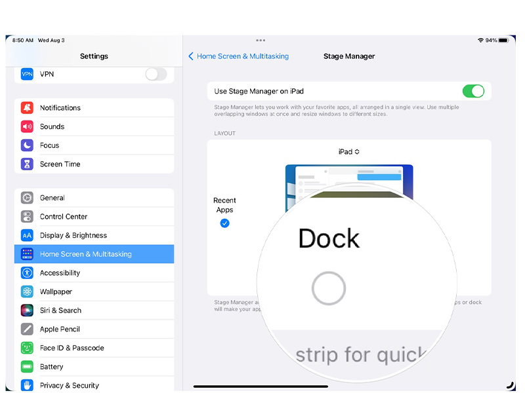Go back to Home Screen & Multitasking
Image resolution: width=525 pixels, height=393 pixels.
click(238, 56)
